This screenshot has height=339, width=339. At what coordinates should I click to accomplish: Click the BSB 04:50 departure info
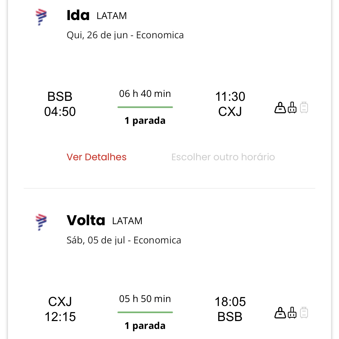pos(60,104)
